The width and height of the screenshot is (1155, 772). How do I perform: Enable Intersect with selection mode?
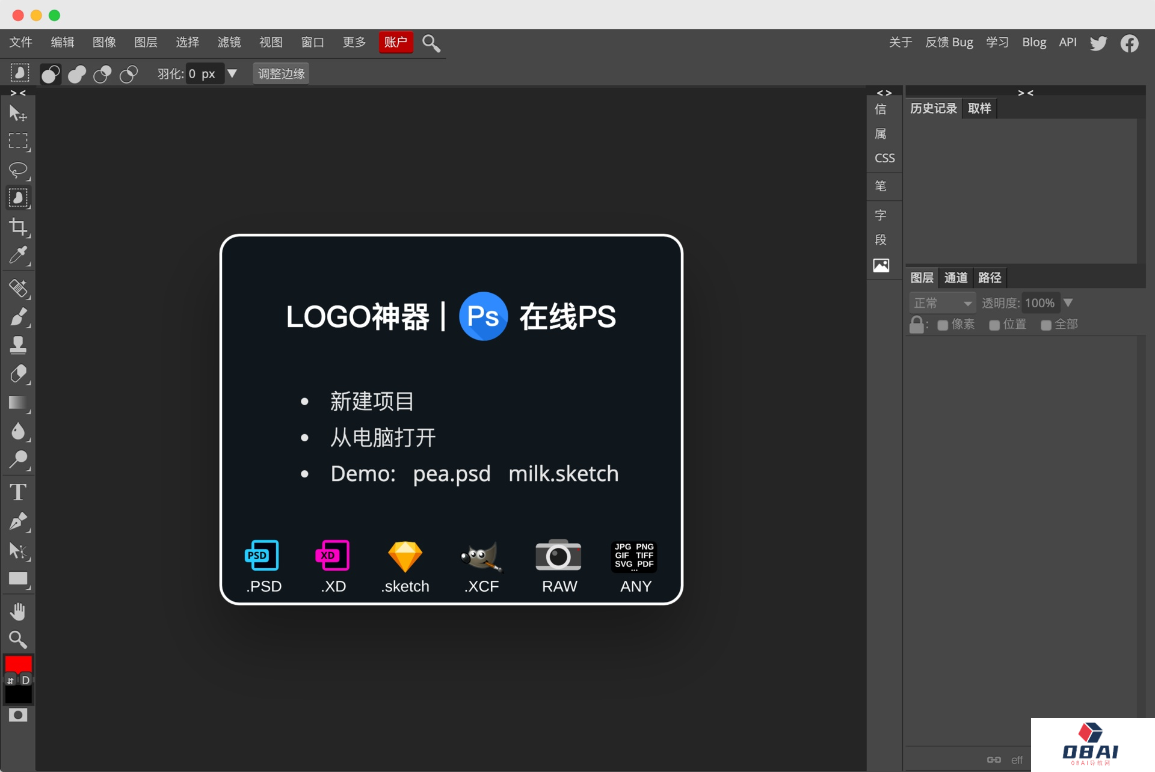point(129,74)
